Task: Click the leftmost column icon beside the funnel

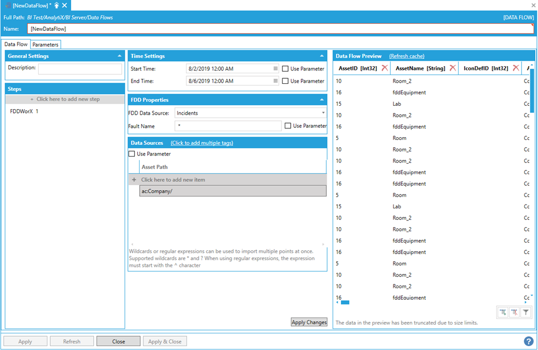Action: coord(503,313)
